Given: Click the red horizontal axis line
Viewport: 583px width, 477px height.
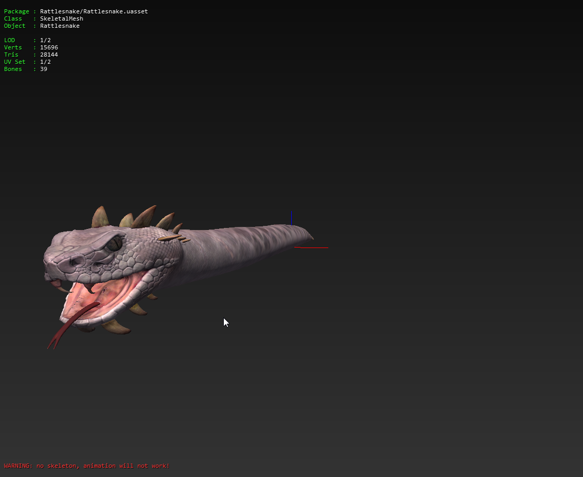Looking at the screenshot, I should (310, 248).
